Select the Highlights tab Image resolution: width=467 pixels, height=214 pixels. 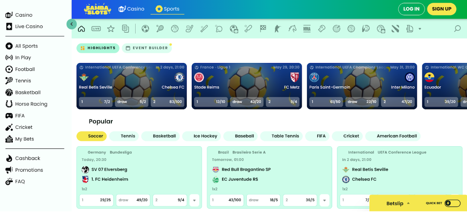[x=98, y=48]
